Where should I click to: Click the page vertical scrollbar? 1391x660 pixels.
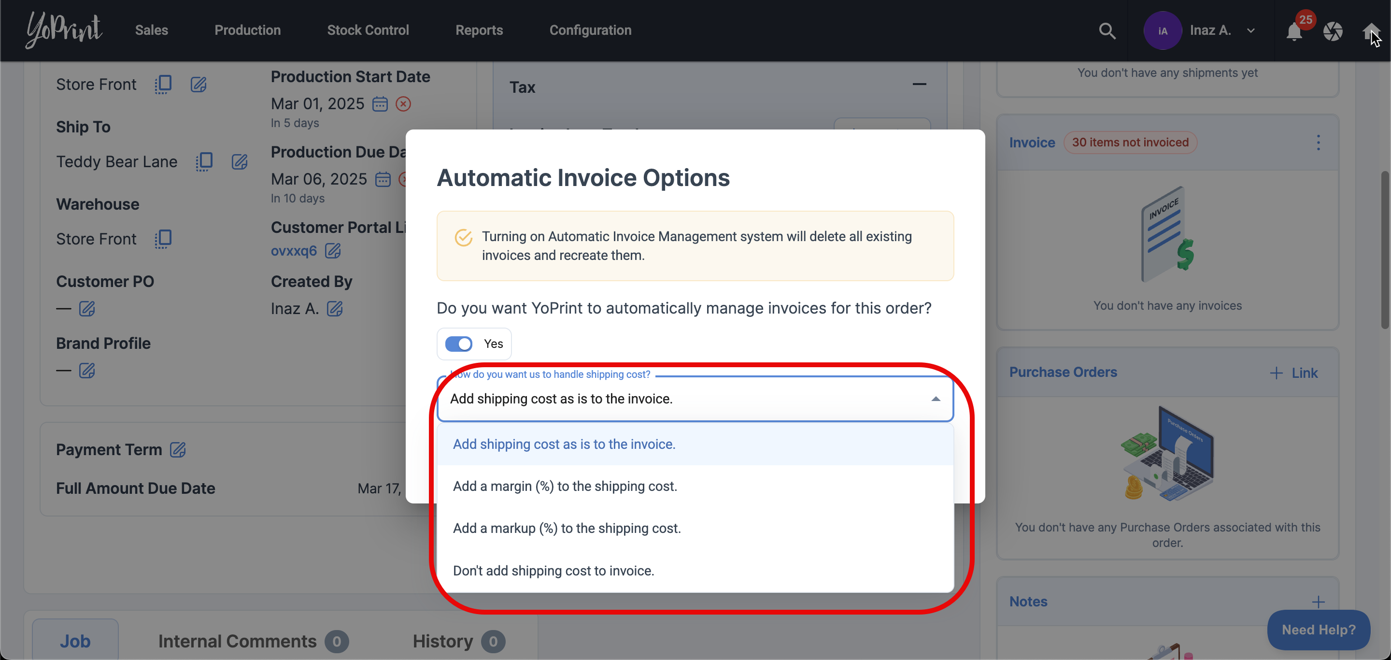tap(1385, 249)
